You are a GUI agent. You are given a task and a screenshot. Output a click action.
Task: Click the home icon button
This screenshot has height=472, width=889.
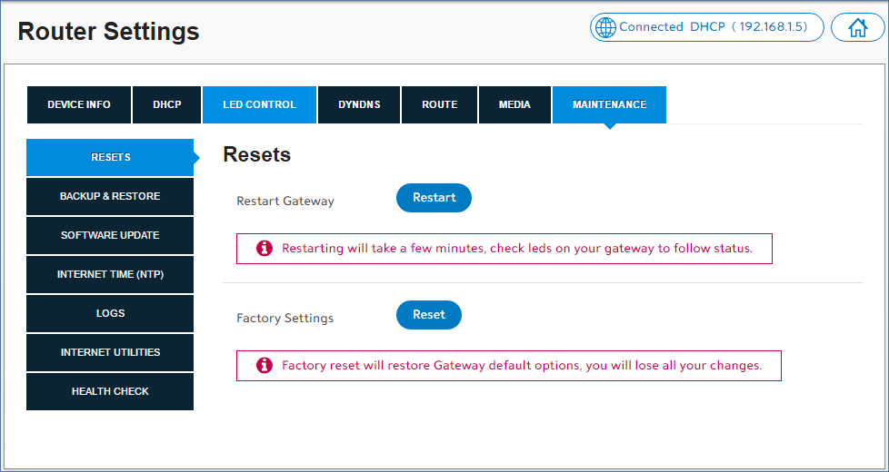[x=857, y=27]
